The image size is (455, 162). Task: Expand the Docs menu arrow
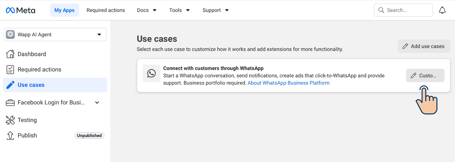[155, 10]
